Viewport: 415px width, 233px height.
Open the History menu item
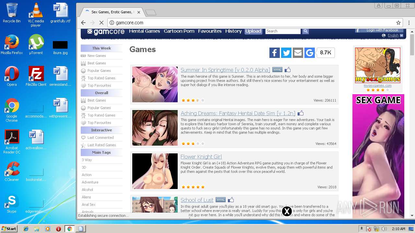[233, 31]
